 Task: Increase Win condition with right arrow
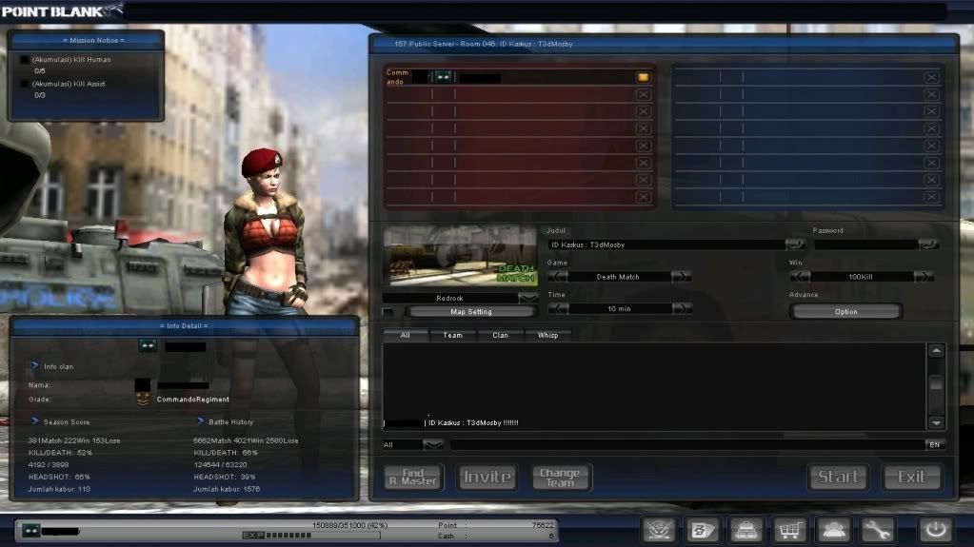pyautogui.click(x=924, y=276)
